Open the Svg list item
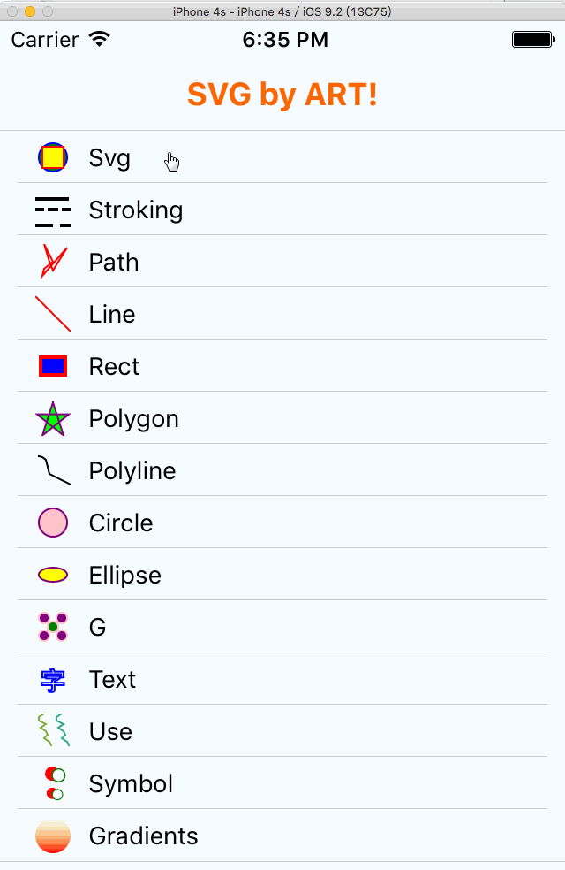 [109, 158]
